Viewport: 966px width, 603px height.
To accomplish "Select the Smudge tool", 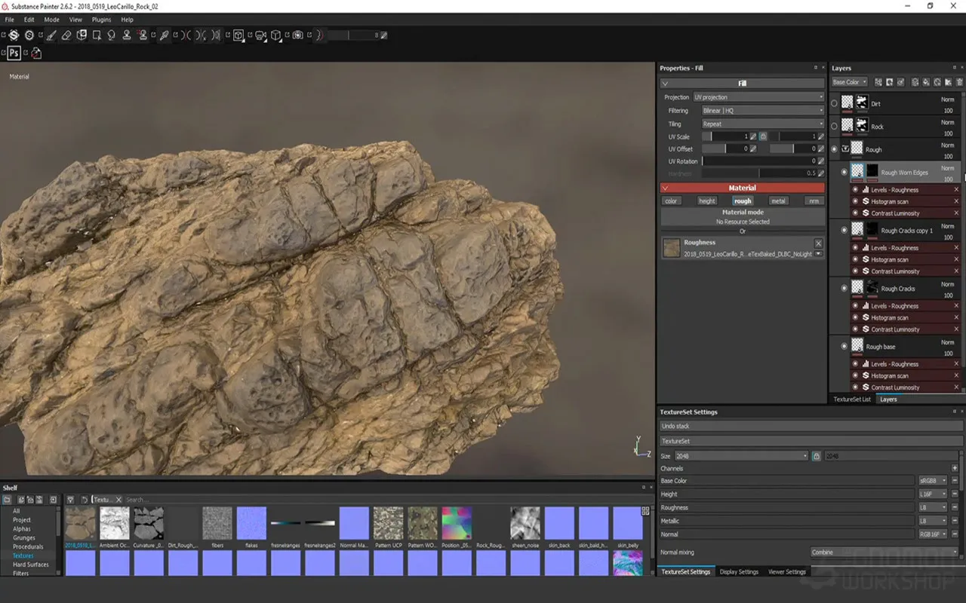I will click(111, 35).
